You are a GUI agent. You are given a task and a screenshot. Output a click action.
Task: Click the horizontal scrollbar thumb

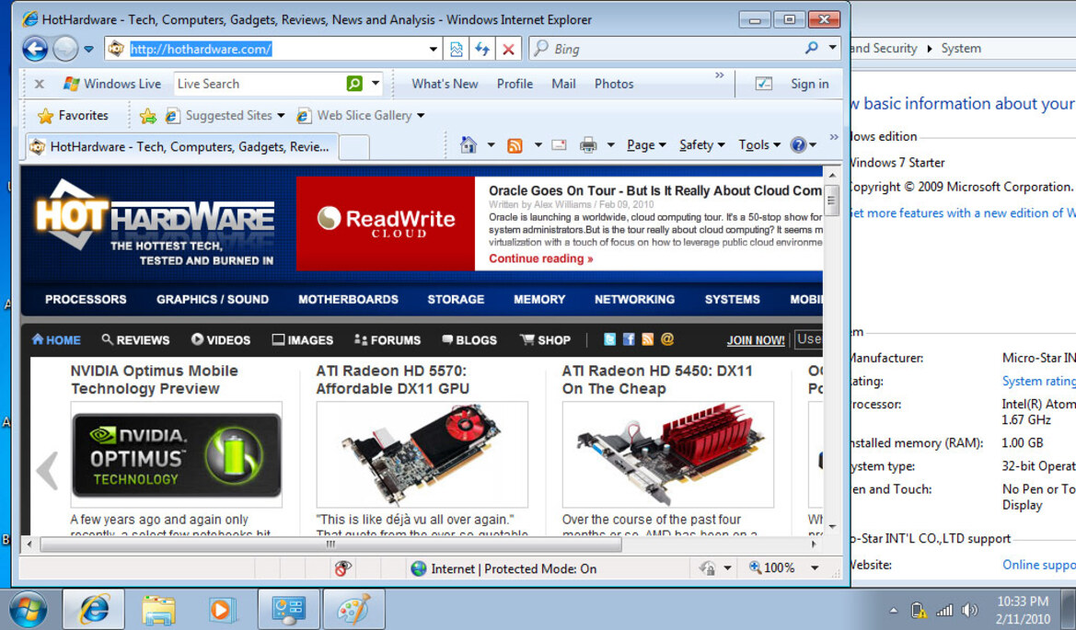click(330, 544)
